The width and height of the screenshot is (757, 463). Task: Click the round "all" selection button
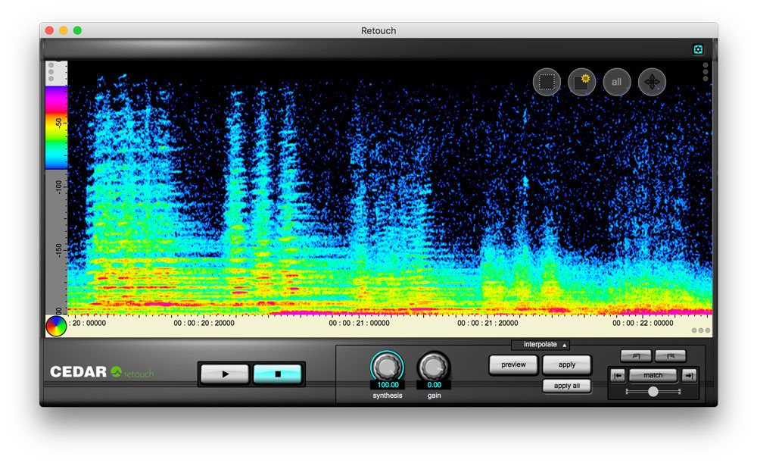tap(617, 82)
